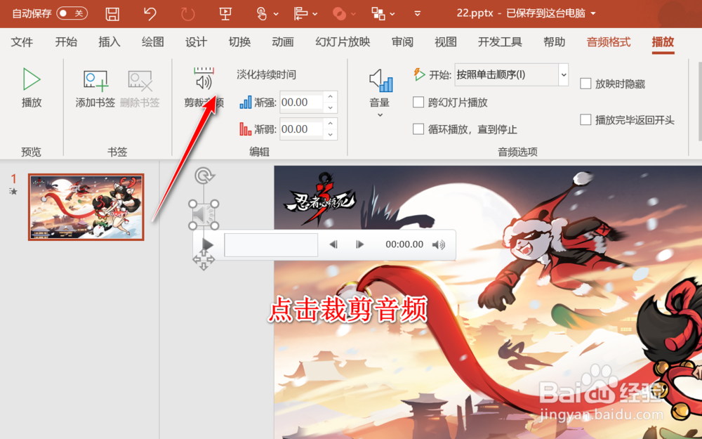Open the 开发工具 tab

[x=500, y=42]
